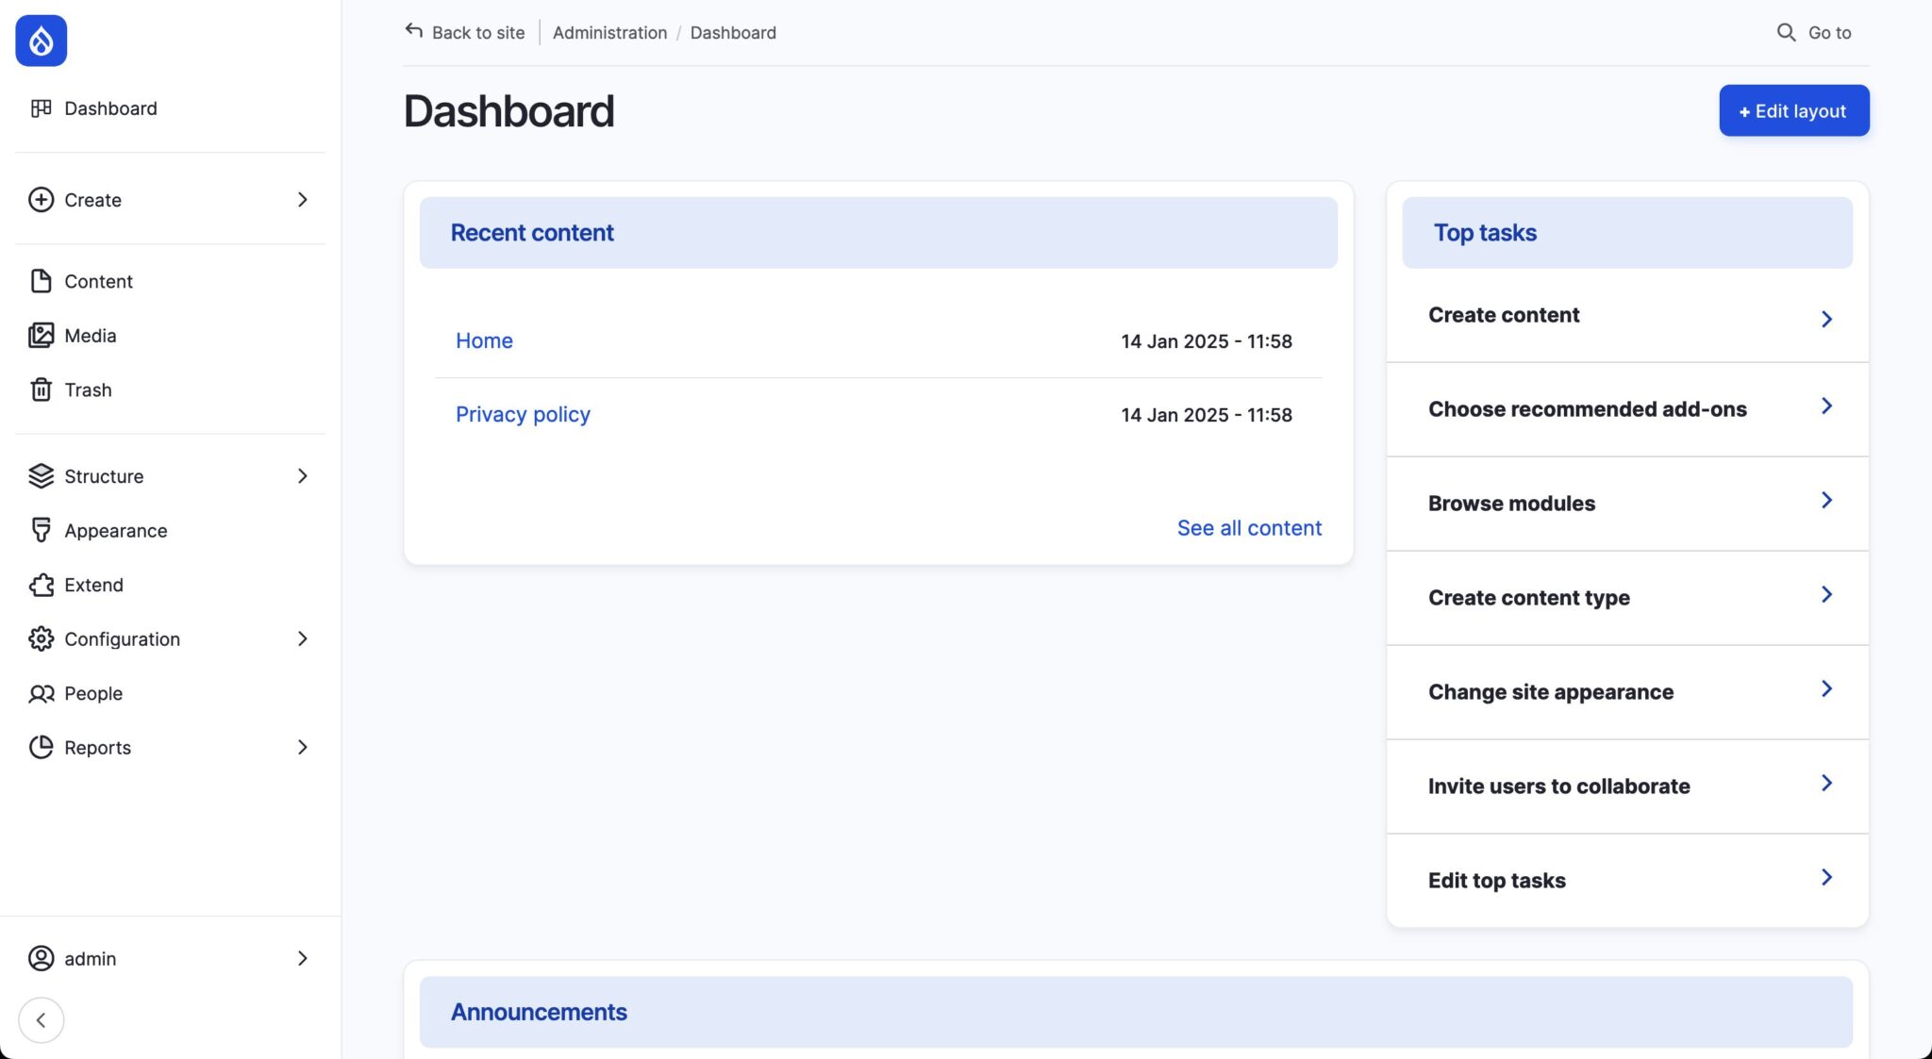Click the Drupal logo icon
This screenshot has height=1059, width=1932.
(41, 41)
